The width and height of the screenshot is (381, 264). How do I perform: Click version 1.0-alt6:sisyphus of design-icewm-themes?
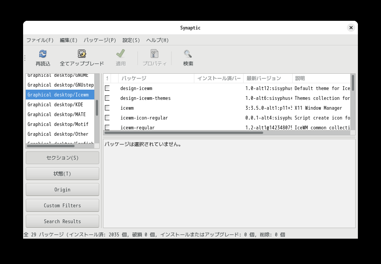point(269,98)
